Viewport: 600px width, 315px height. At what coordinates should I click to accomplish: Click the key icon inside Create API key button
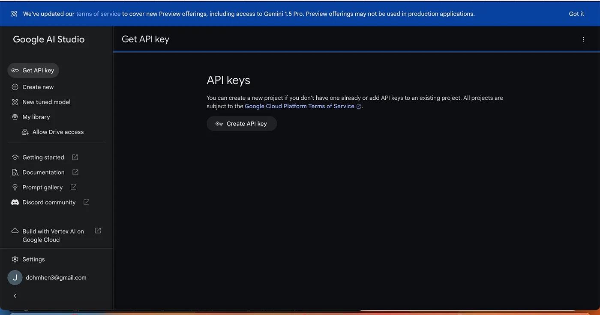tap(219, 124)
